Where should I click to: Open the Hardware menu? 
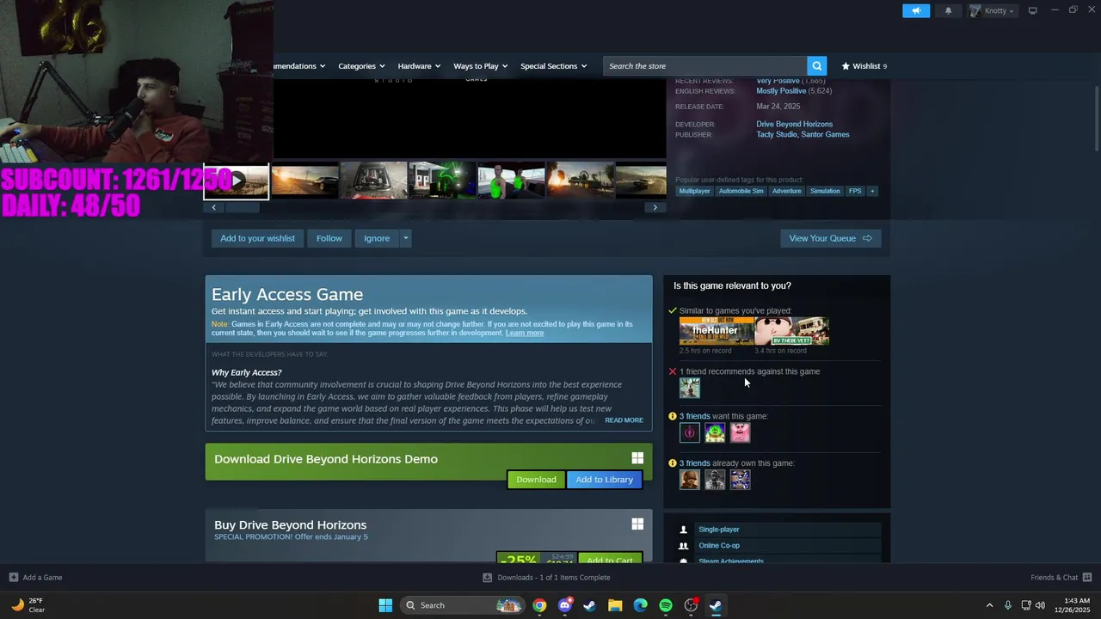419,65
